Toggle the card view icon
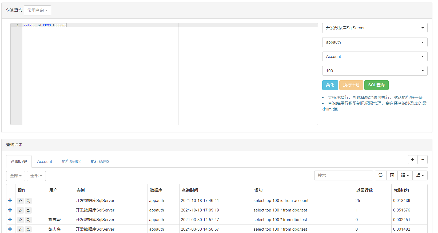This screenshot has width=438, height=233. click(392, 175)
